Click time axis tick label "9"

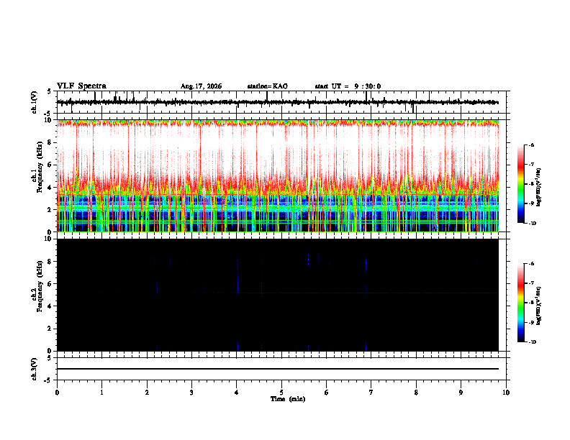click(461, 392)
